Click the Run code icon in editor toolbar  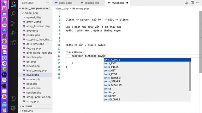coord(187,3)
